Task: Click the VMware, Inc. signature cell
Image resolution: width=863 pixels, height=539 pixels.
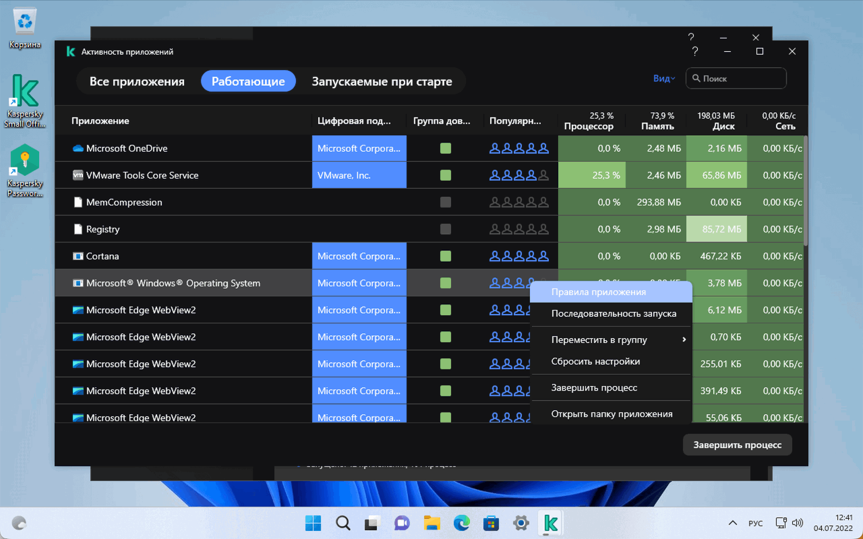Action: pyautogui.click(x=359, y=175)
